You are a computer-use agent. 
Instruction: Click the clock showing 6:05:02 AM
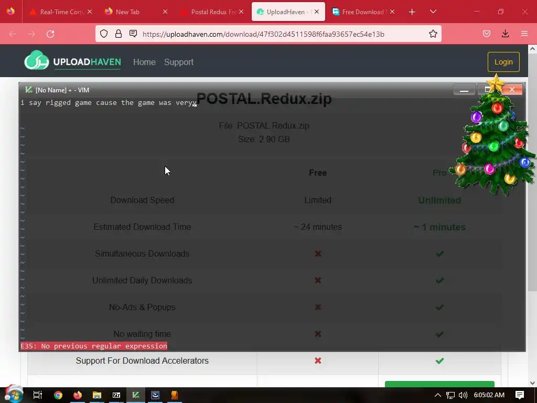point(489,395)
